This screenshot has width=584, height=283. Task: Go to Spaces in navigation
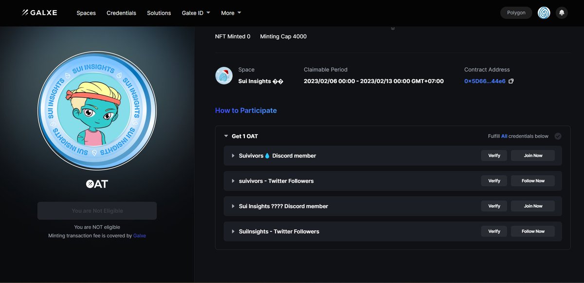86,13
